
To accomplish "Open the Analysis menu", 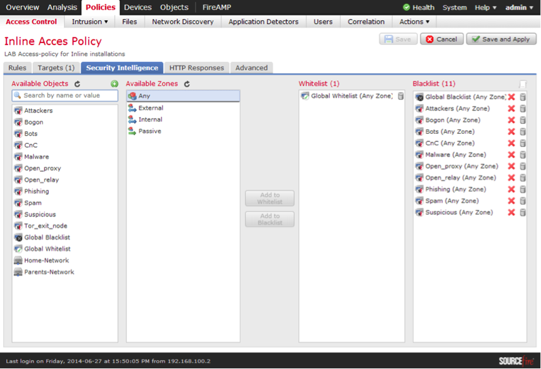I will (62, 8).
